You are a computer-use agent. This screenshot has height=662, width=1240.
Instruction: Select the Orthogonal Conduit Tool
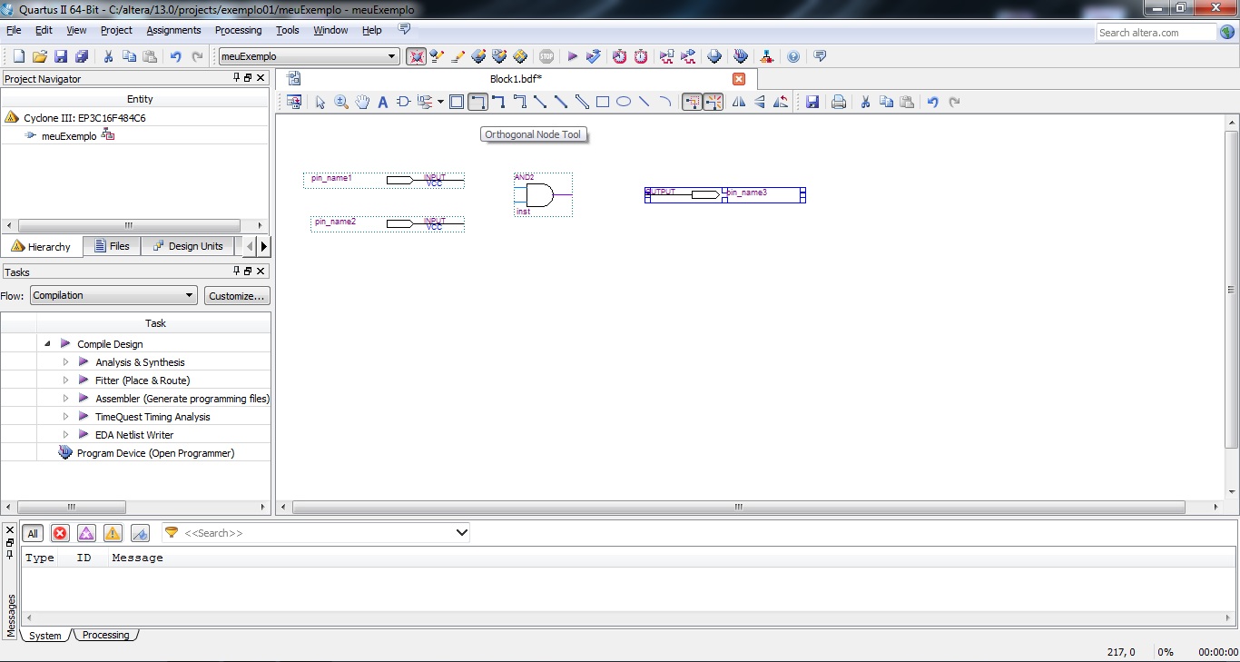519,102
